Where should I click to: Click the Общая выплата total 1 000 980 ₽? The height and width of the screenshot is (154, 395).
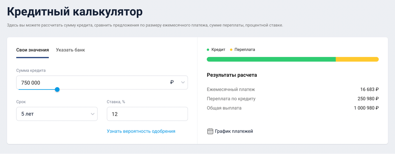366,108
